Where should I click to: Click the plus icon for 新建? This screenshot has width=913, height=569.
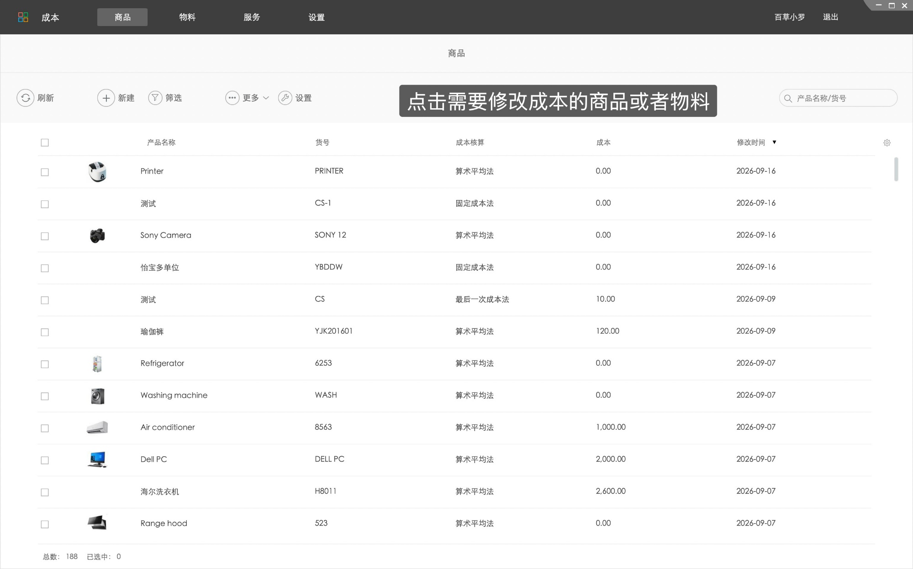pos(106,98)
